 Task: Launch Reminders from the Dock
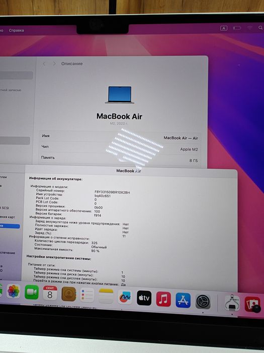pyautogui.click(x=87, y=295)
